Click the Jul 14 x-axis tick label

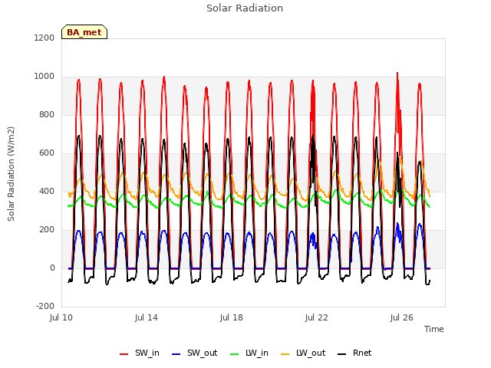147,317
